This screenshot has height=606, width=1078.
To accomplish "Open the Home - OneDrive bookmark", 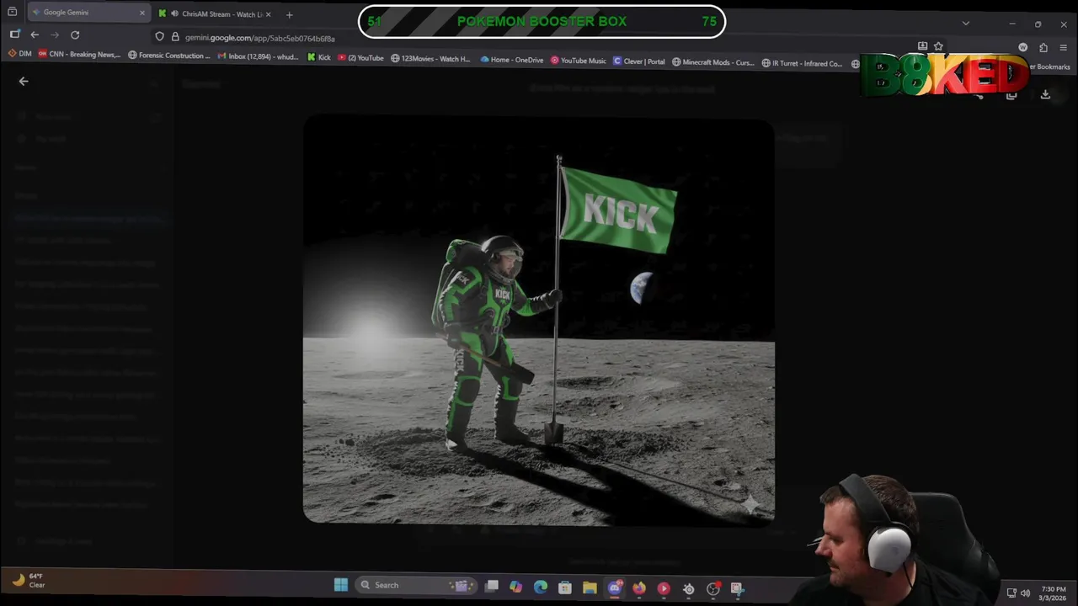I will [512, 60].
